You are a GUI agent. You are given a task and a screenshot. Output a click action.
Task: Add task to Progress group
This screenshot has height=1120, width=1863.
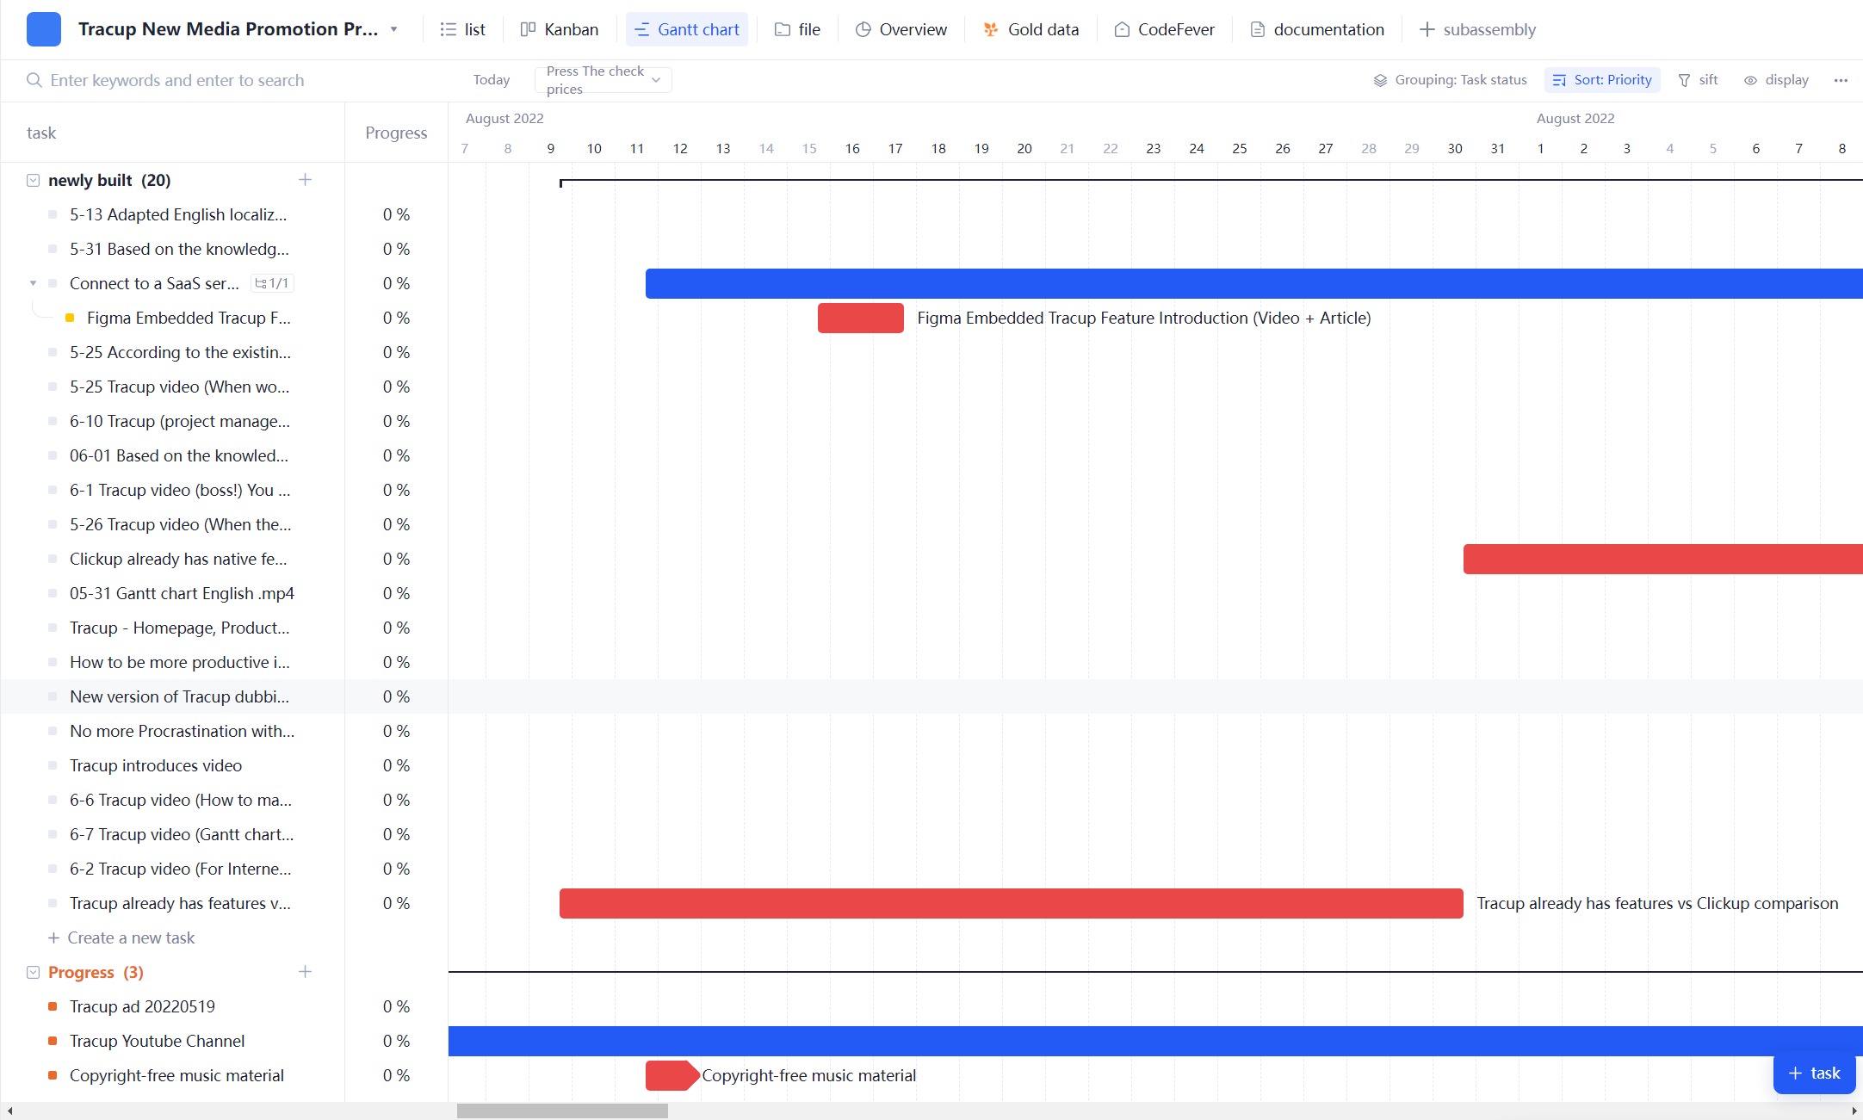tap(305, 972)
